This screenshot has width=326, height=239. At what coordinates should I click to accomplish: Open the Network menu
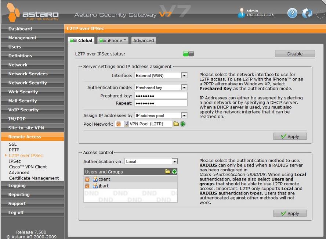click(32, 65)
